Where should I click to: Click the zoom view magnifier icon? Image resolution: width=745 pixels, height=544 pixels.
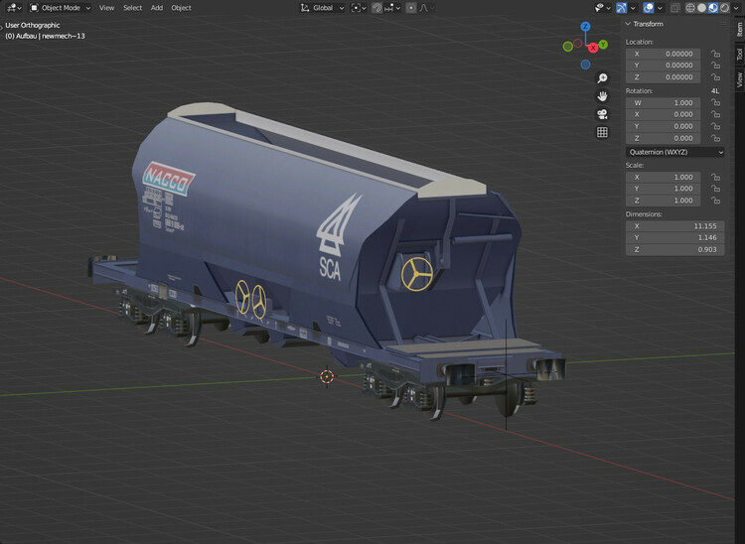point(603,77)
